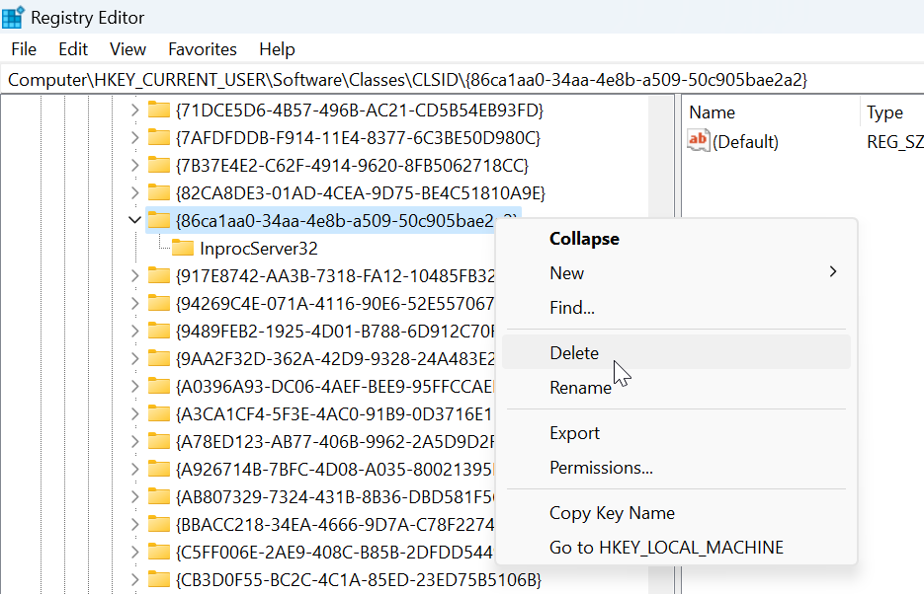
Task: Click folder icon of the {9489FEB2-1925 key
Action: (x=158, y=331)
